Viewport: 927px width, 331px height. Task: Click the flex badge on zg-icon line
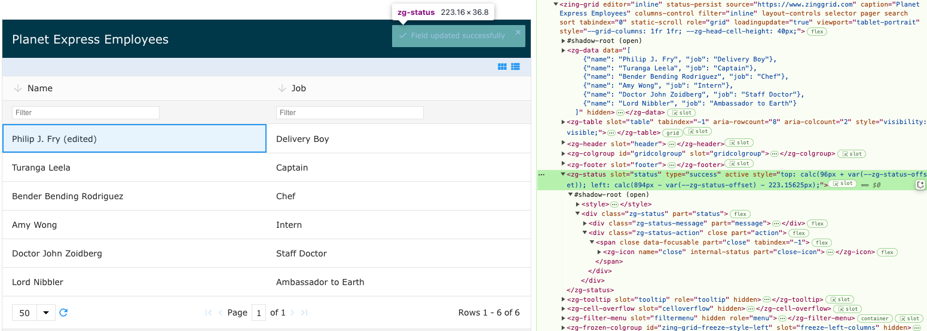(x=888, y=252)
